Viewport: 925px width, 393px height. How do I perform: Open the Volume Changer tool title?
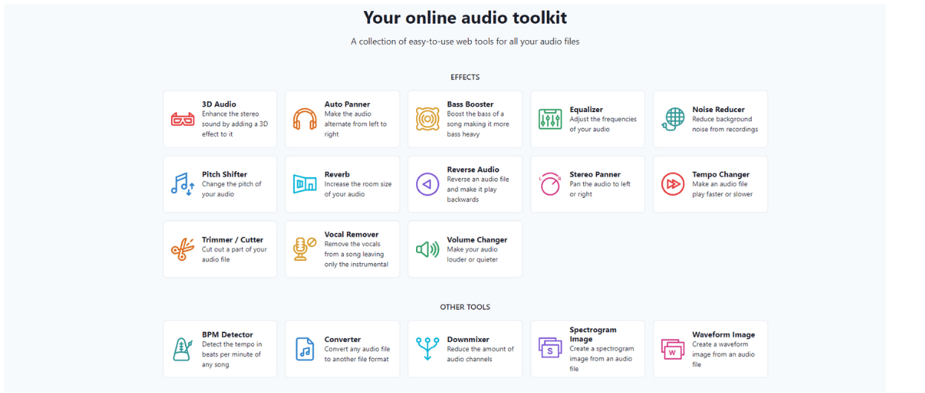477,240
